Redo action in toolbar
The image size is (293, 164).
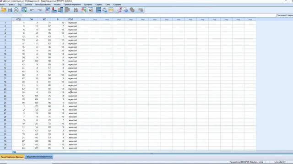[x=39, y=10]
